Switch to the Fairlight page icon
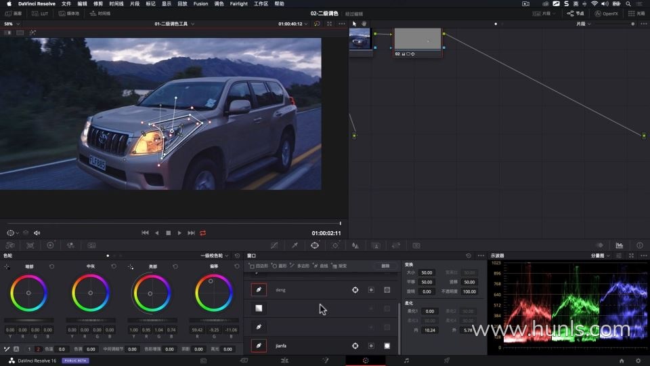This screenshot has height=366, width=650. [x=406, y=361]
